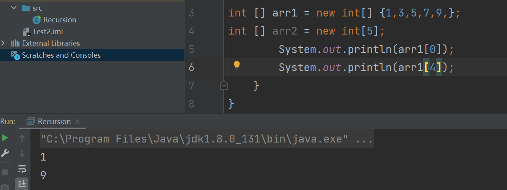The height and width of the screenshot is (190, 507).
Task: Toggle soft-wrap in console
Action: click(22, 169)
